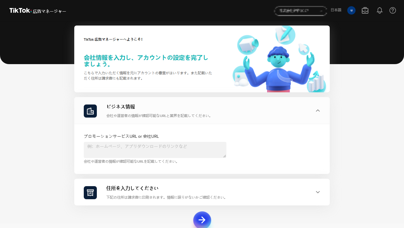Screen dimensions: 404x228
Task: Click the プロモーションサービスURL or 会社URL label
Action: click(x=121, y=136)
